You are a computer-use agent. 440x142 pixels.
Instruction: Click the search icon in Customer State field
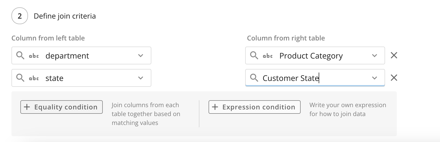(x=254, y=78)
